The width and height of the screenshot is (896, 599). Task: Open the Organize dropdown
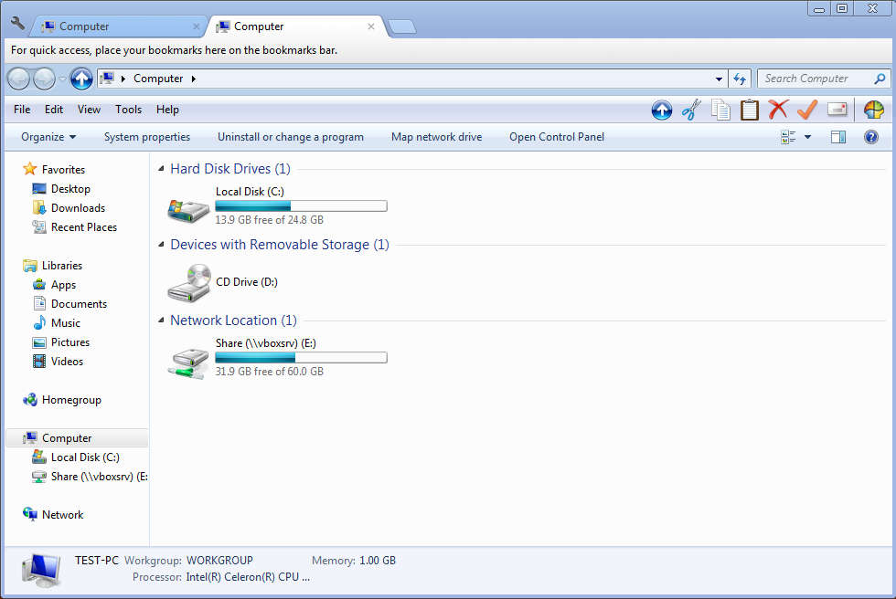48,137
